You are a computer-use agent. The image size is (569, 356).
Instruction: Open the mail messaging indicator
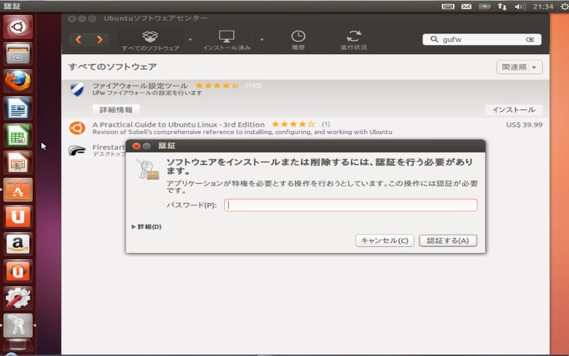467,6
